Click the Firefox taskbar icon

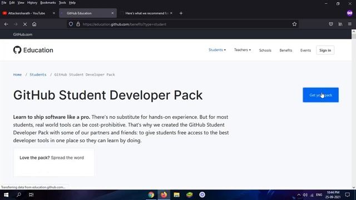[x=164, y=195]
